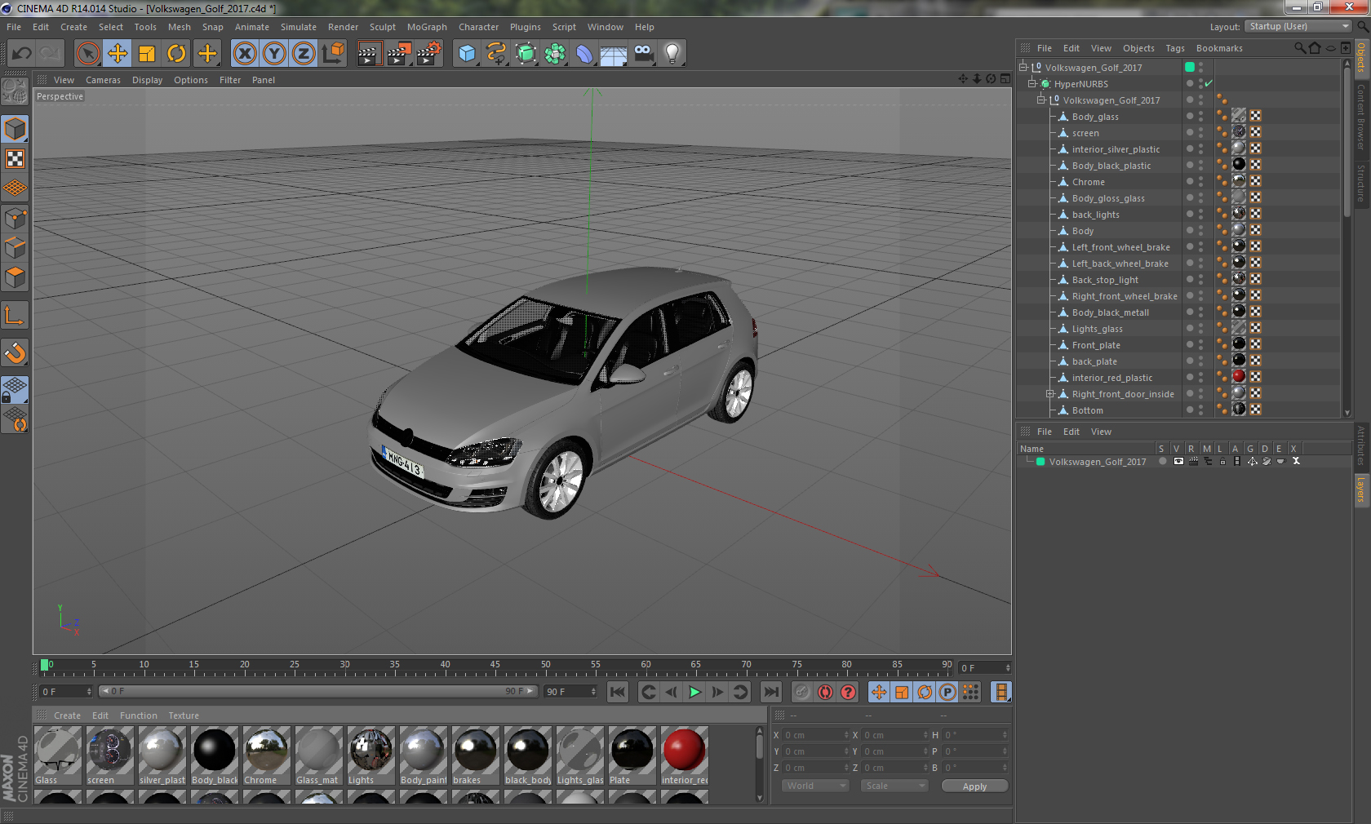Open HyperNURBS generator icon
The height and width of the screenshot is (824, 1371).
click(x=526, y=54)
